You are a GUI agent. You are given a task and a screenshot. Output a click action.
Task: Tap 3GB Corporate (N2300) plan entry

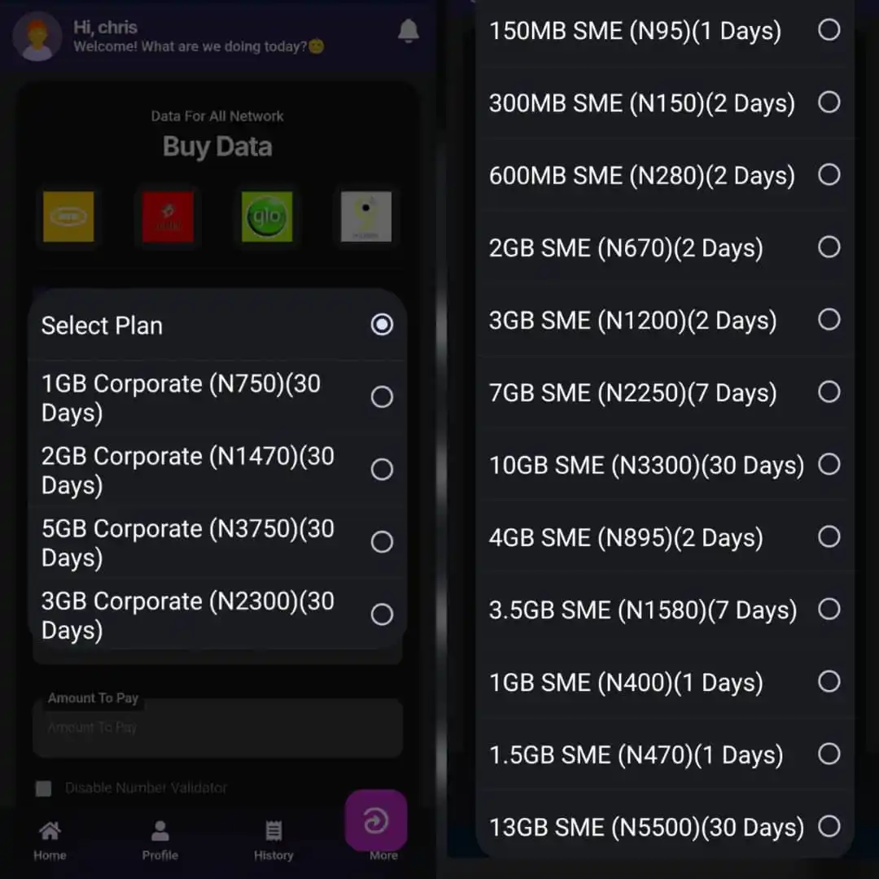coord(217,615)
